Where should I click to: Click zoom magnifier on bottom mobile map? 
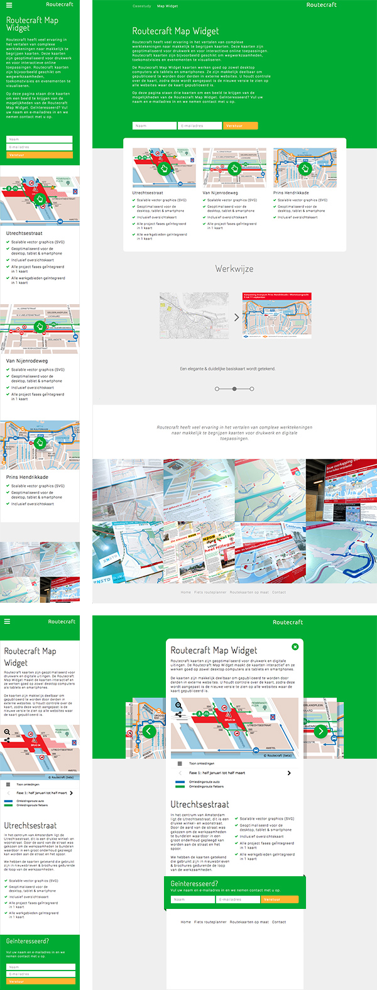(x=7, y=732)
